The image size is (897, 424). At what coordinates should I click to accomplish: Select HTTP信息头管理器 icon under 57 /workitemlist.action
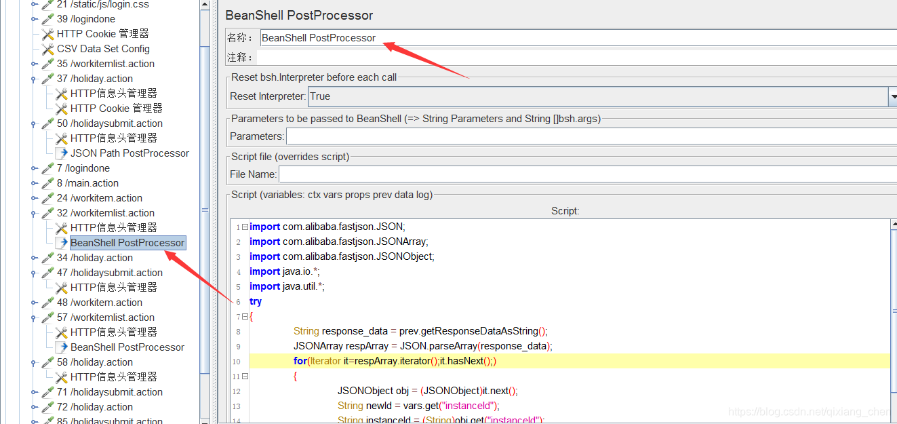(x=61, y=332)
